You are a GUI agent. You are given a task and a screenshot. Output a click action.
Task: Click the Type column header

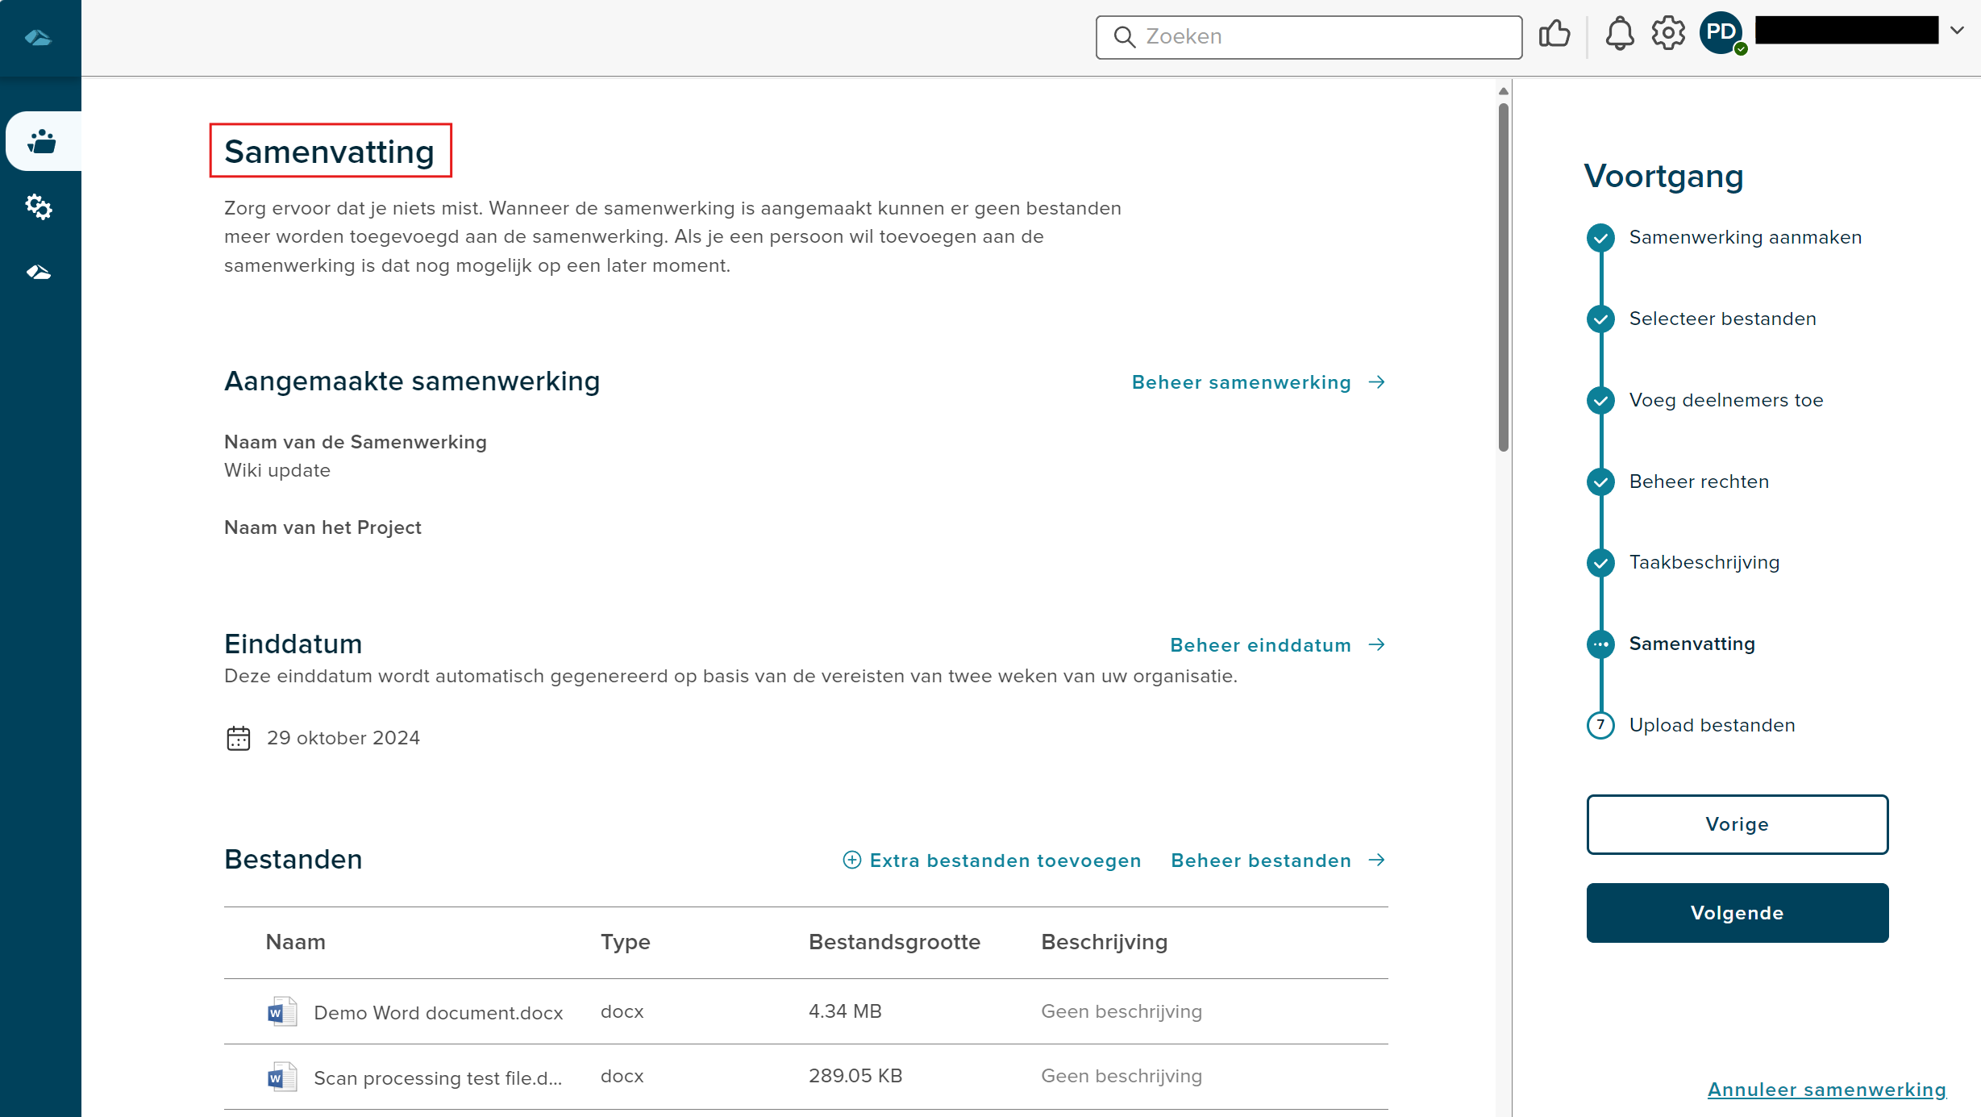(625, 942)
